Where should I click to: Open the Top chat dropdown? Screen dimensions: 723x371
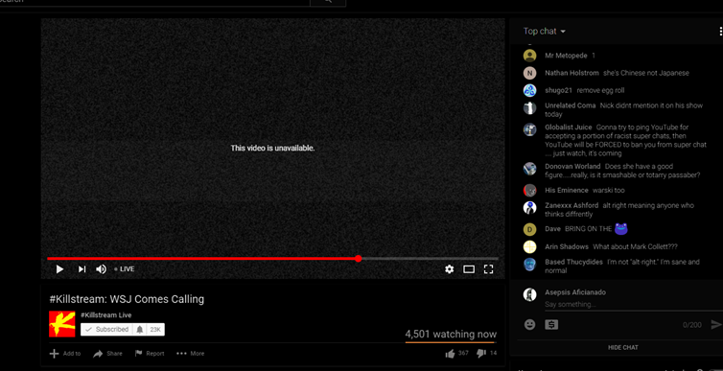coord(544,32)
